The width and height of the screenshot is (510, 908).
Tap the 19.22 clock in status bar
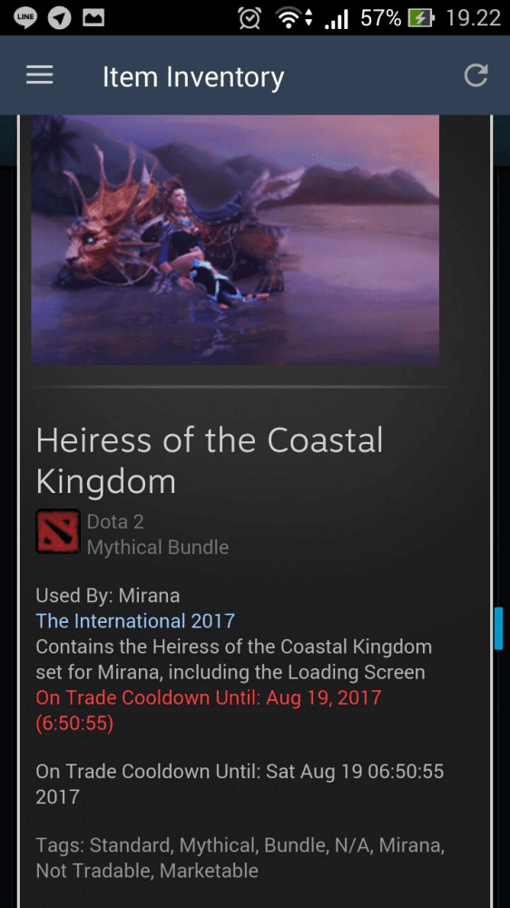473,18
